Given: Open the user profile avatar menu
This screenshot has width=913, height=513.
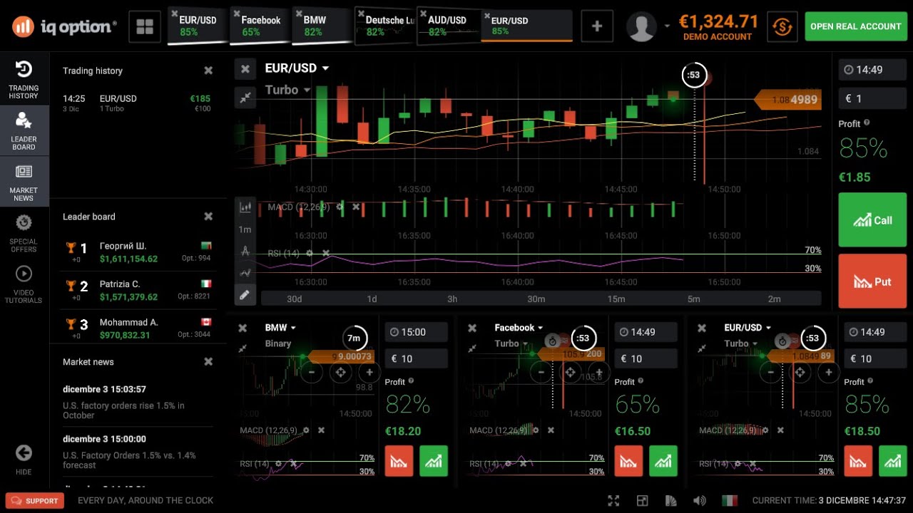Looking at the screenshot, I should 641,26.
